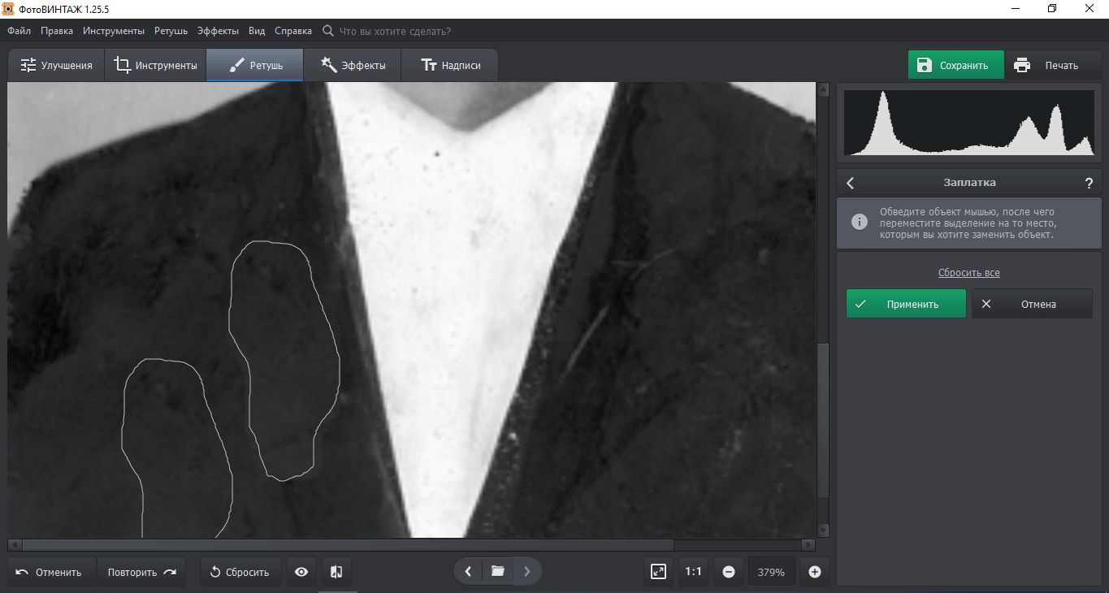Minimize the ФотоВИНТАЖ window
The image size is (1109, 593).
[1016, 9]
